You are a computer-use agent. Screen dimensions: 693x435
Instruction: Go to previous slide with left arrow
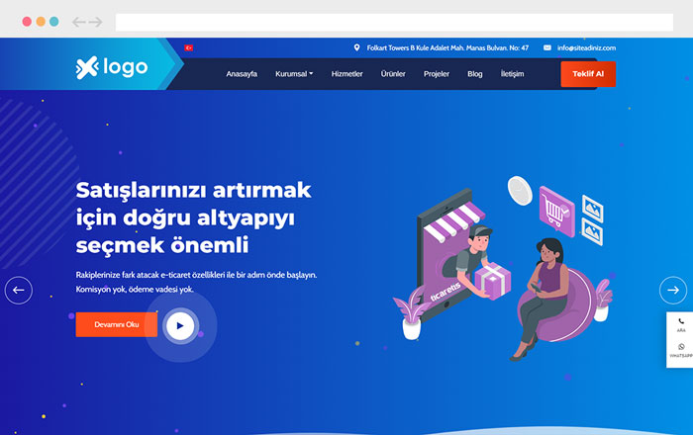click(19, 290)
